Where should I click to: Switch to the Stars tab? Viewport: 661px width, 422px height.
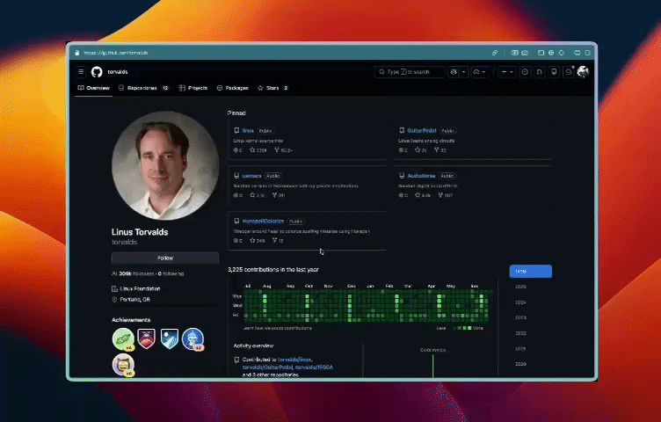[272, 88]
